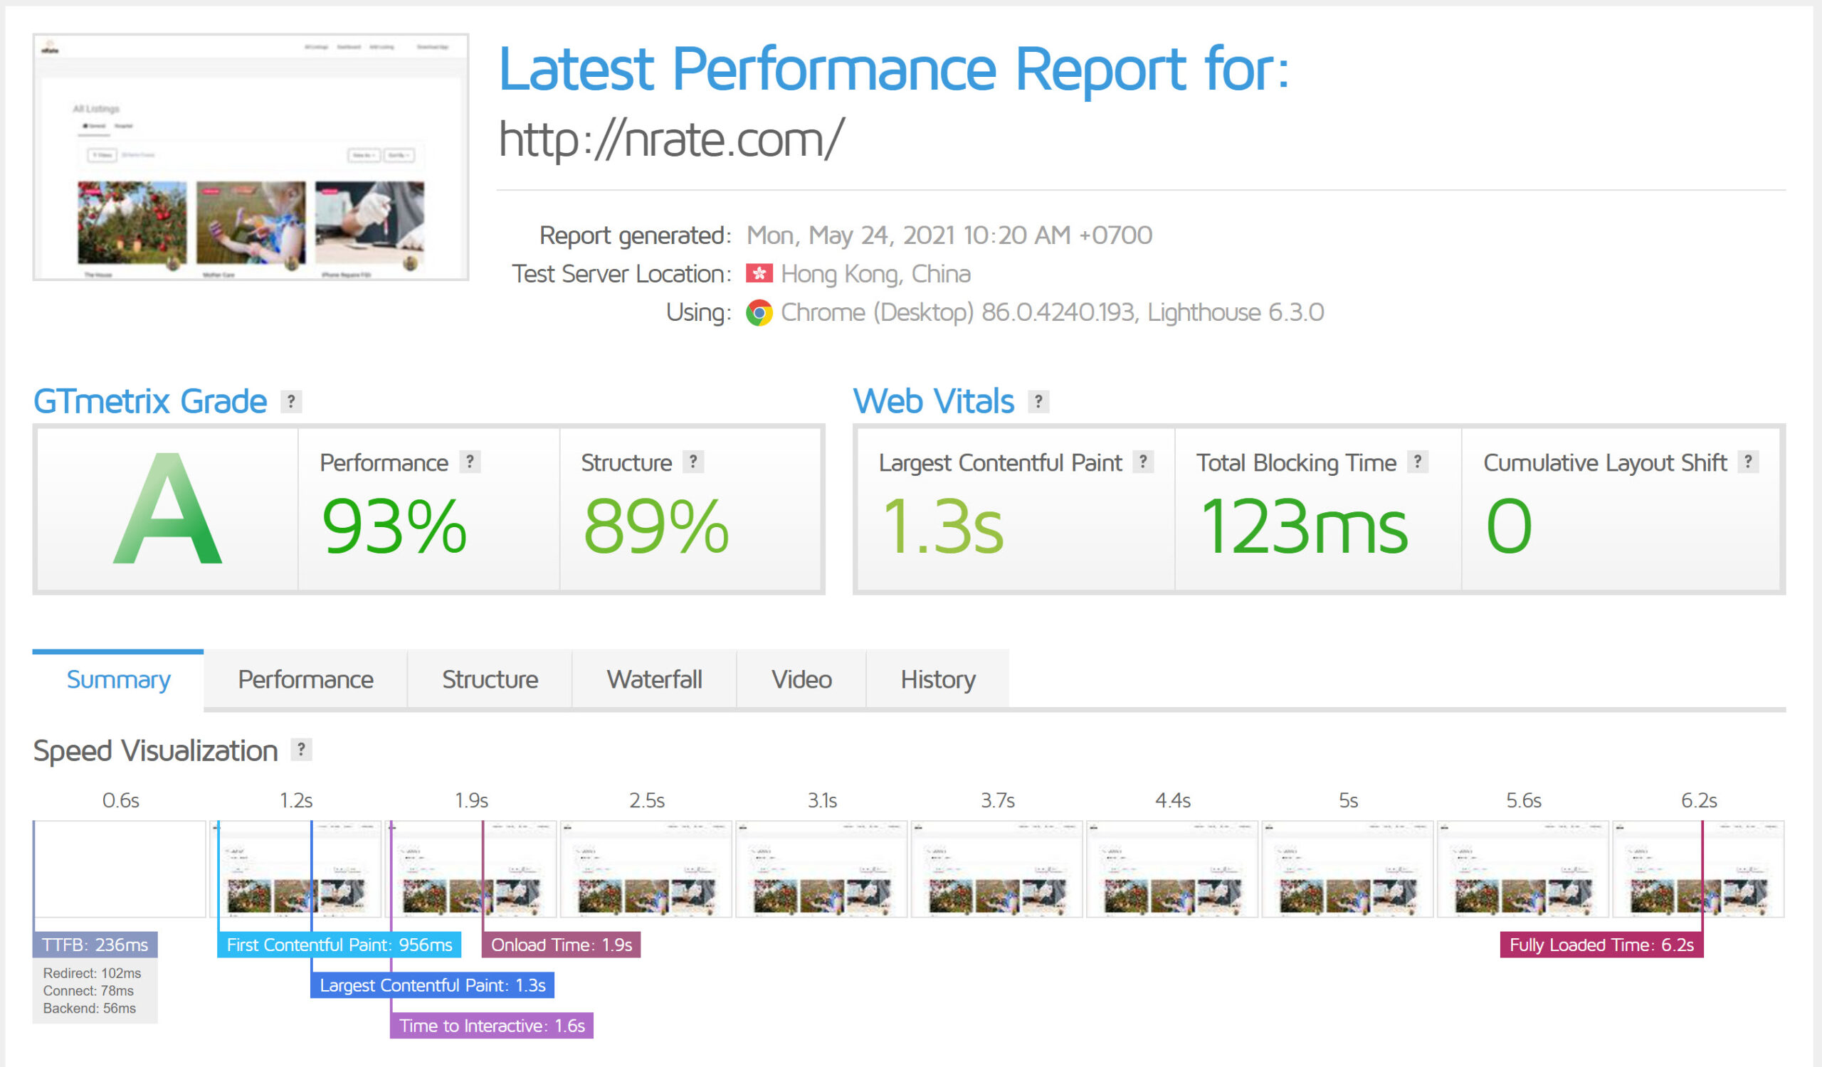The image size is (1822, 1067).
Task: Click the Fully Loaded Time: 6.2s label
Action: coord(1602,945)
